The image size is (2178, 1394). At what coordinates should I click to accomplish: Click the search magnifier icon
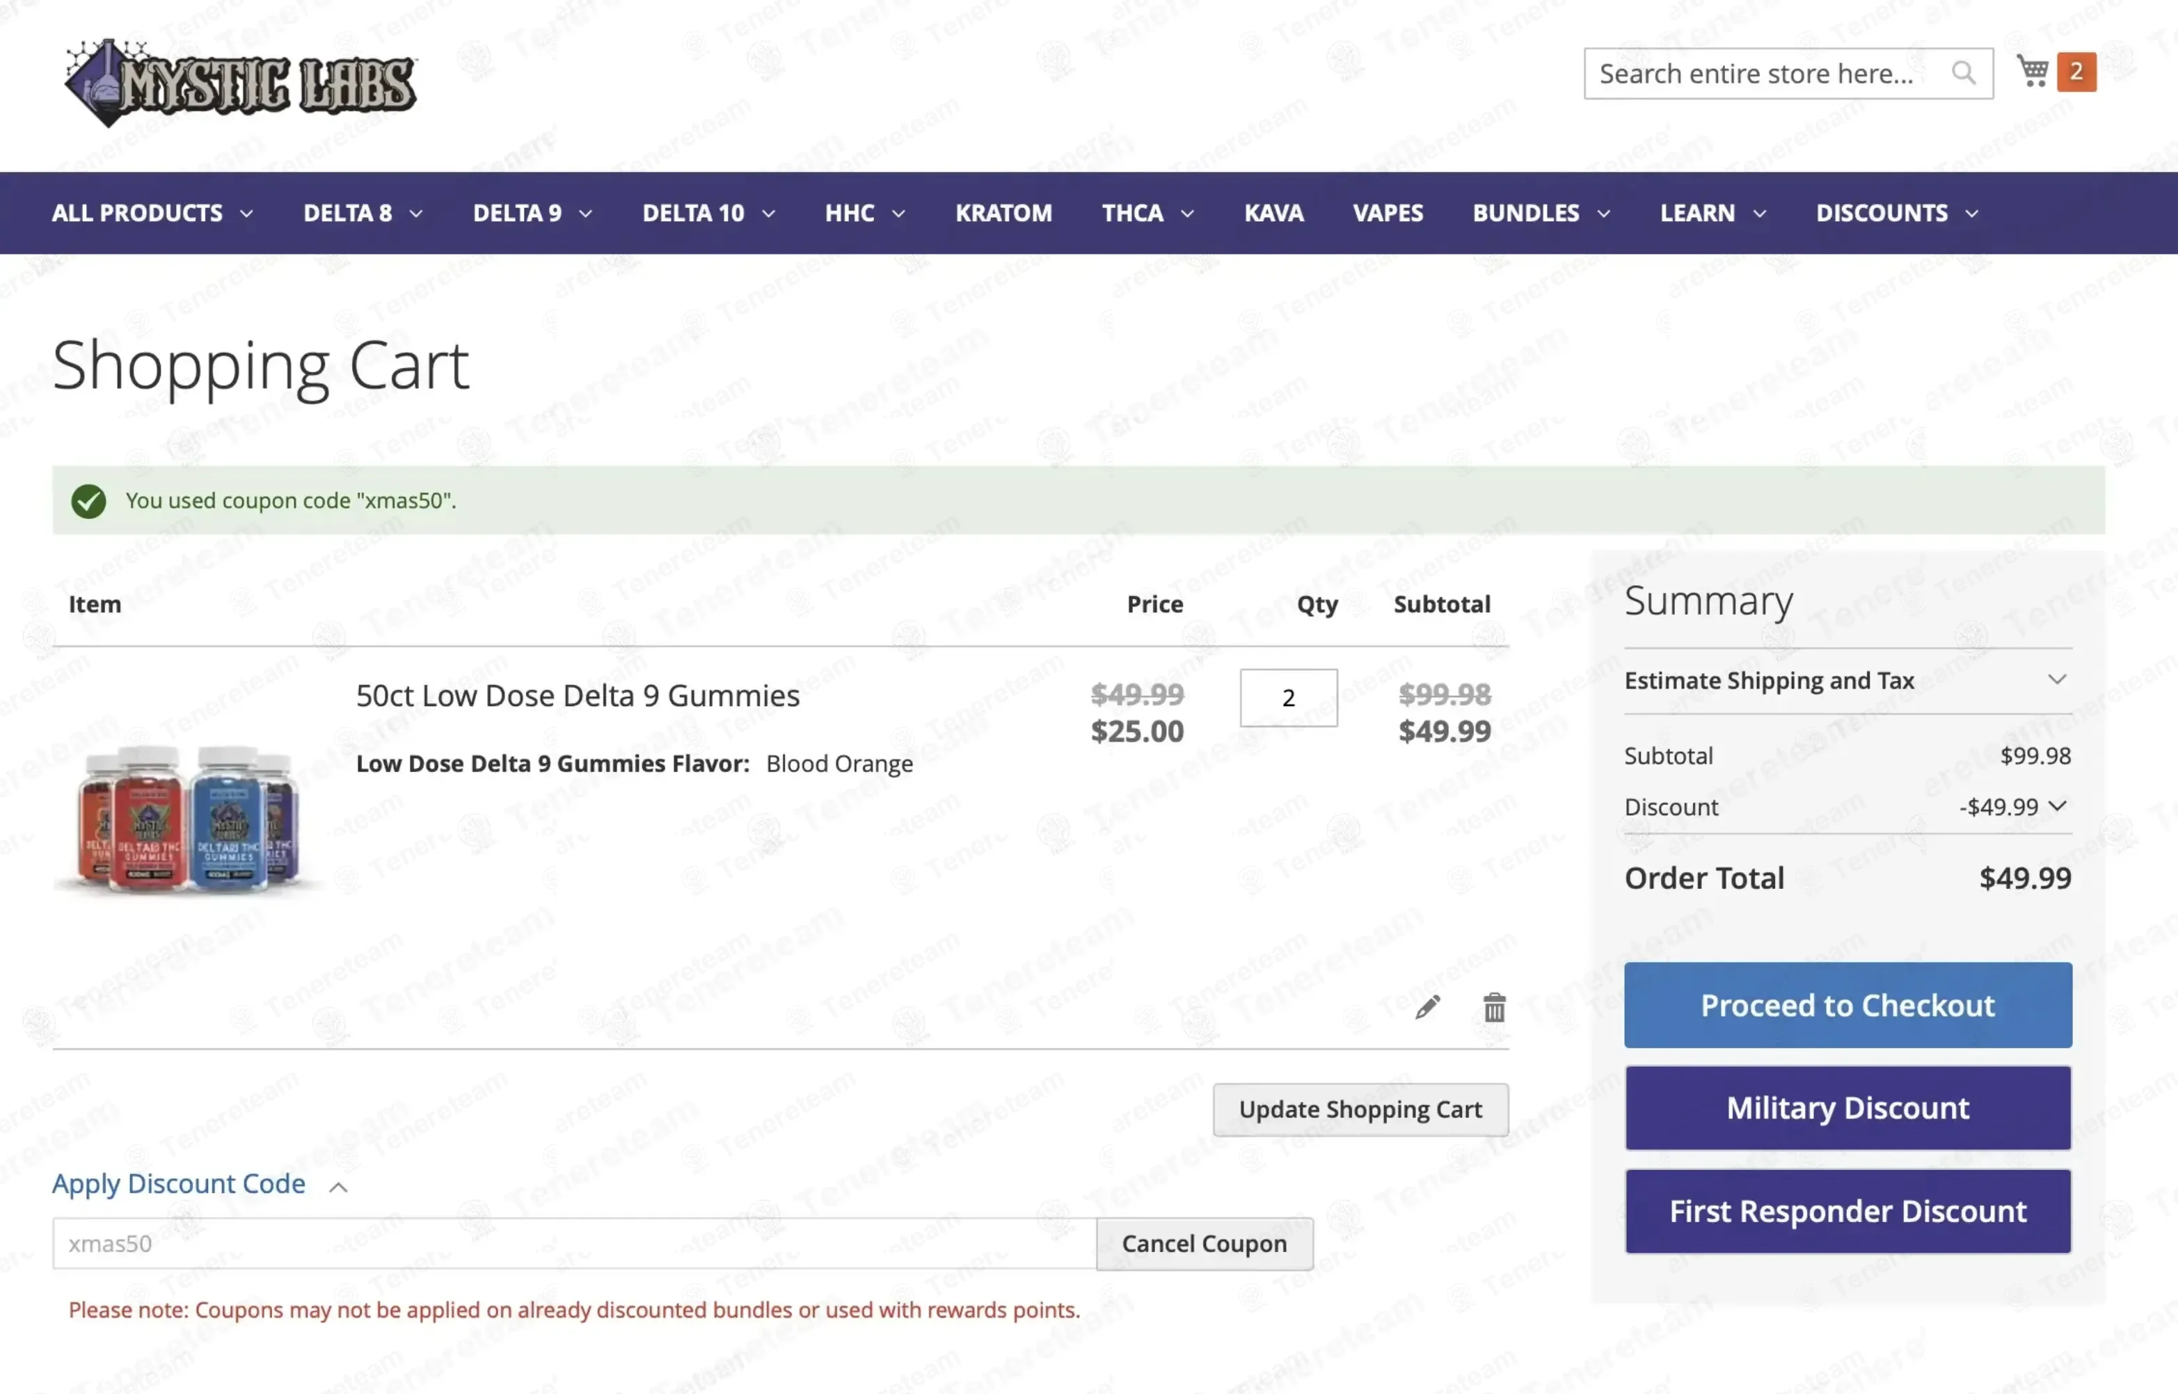1962,73
